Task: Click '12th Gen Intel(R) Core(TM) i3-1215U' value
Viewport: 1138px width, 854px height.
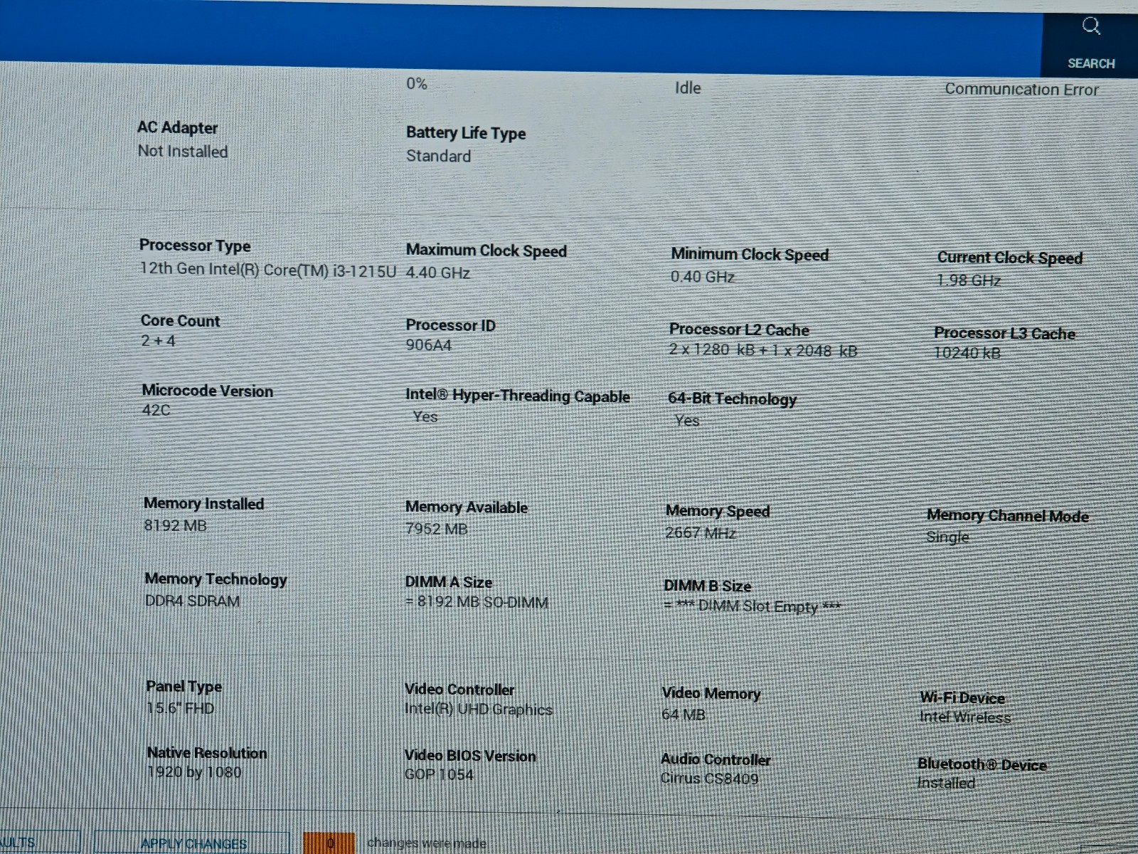Action: 268,269
